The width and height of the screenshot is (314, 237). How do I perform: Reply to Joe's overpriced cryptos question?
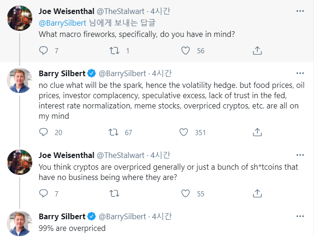[44, 193]
